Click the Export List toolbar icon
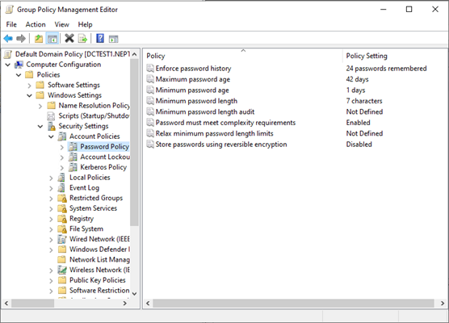The width and height of the screenshot is (449, 323). pyautogui.click(x=82, y=39)
